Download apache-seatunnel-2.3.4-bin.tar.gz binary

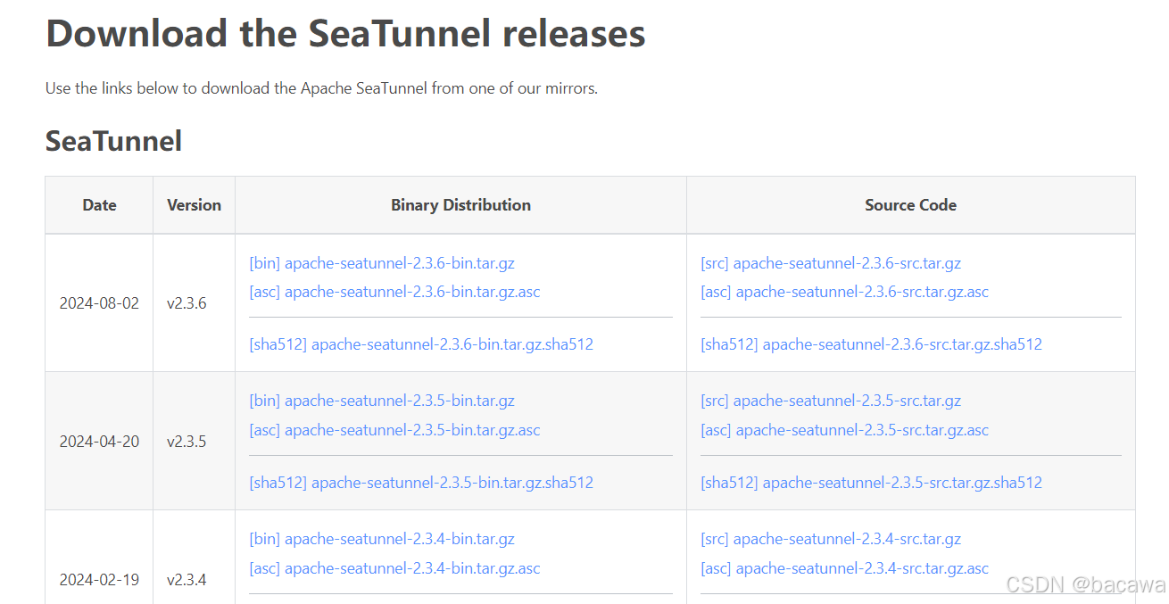pyautogui.click(x=382, y=539)
